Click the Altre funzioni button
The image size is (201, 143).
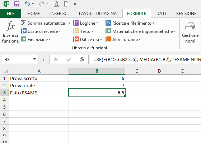[123, 40]
